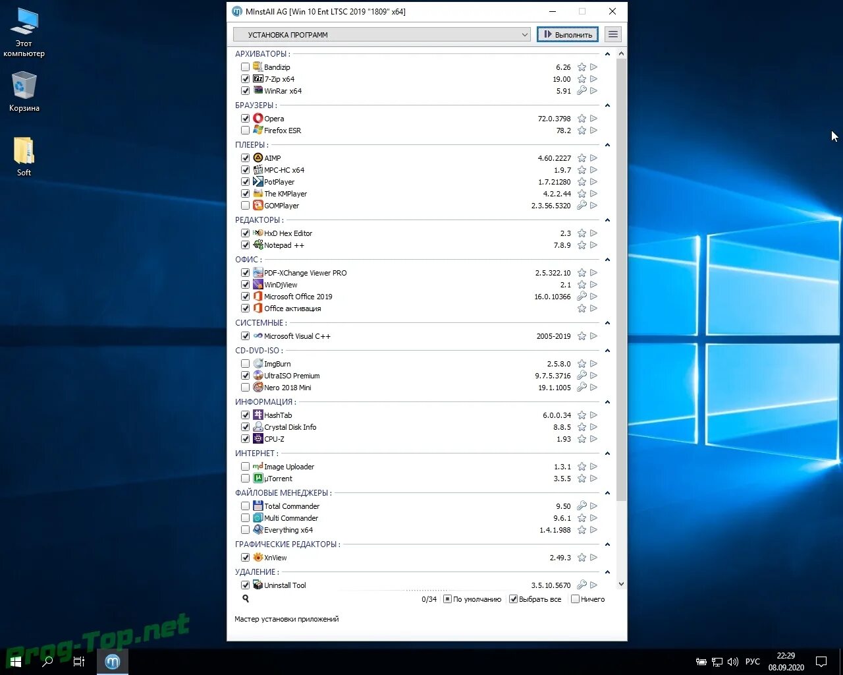Open the notification center icon
Viewport: 843px width, 675px height.
pos(821,661)
